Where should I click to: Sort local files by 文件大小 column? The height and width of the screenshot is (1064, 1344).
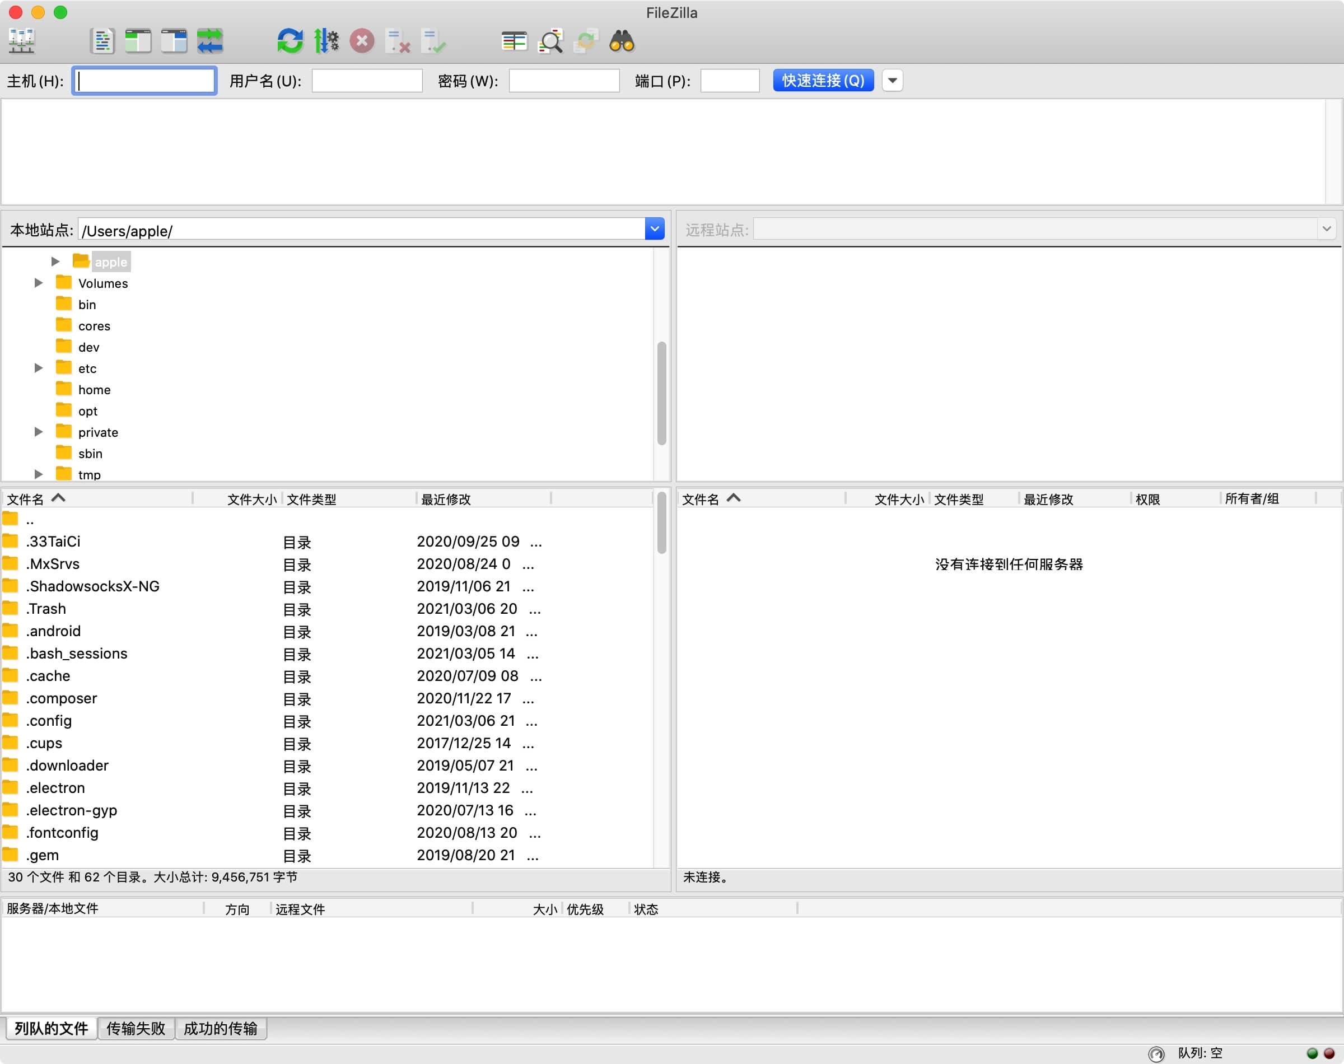coord(238,499)
